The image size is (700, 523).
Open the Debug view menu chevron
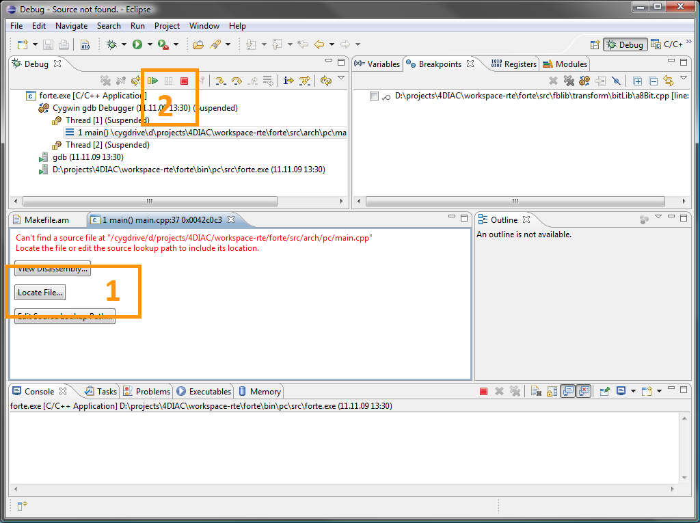340,78
